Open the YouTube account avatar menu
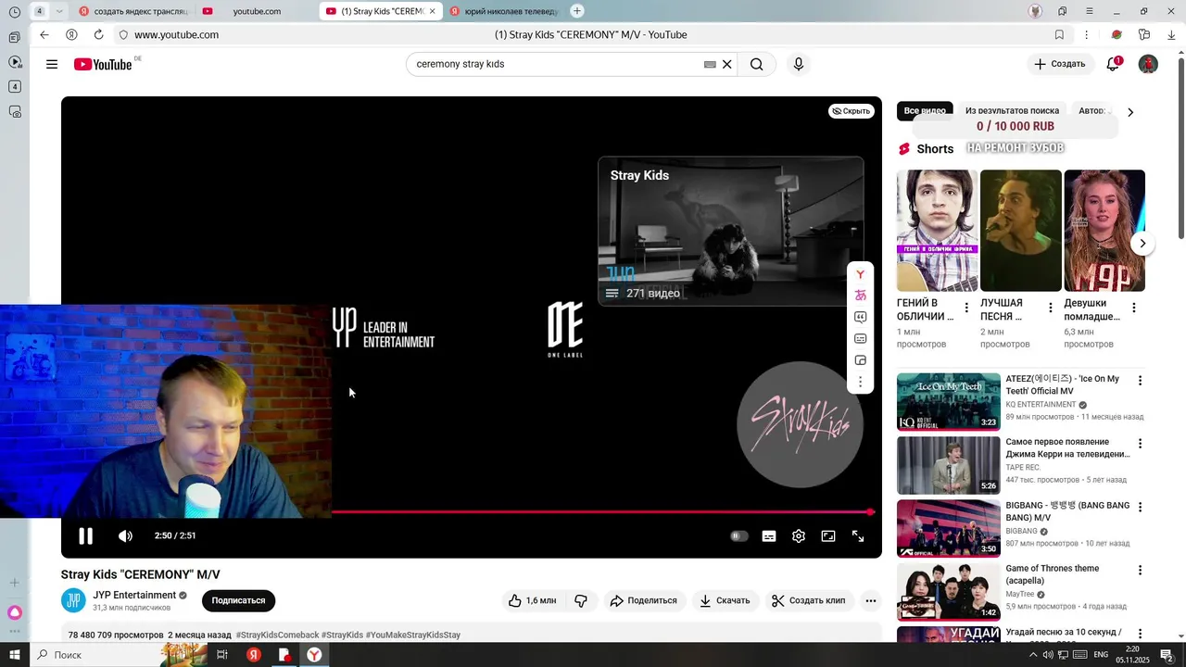The image size is (1186, 667). click(1148, 64)
